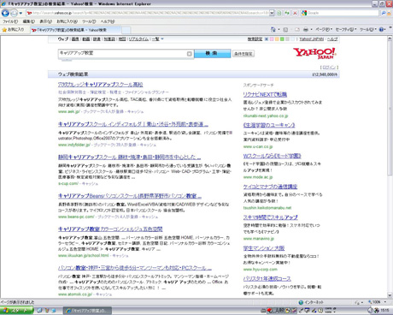The width and height of the screenshot is (393, 315).
Task: Open sponsor link リクナビNEXTで転職
Action: [265, 94]
